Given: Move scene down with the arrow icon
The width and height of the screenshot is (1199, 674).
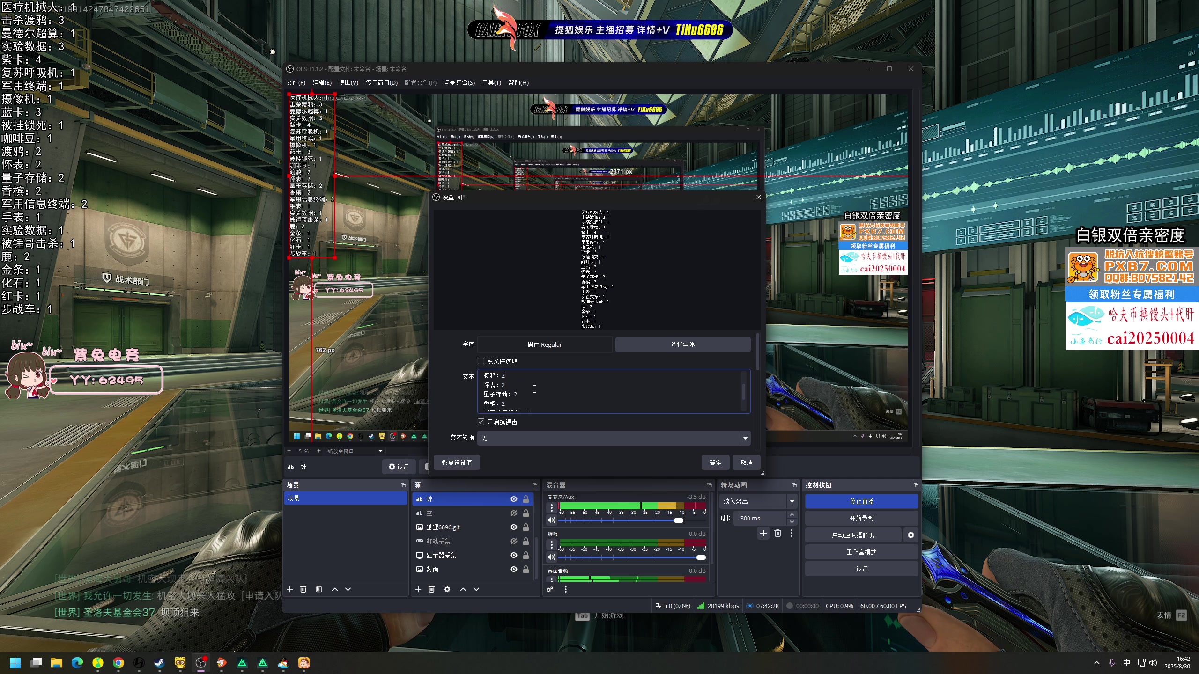Looking at the screenshot, I should tap(348, 589).
